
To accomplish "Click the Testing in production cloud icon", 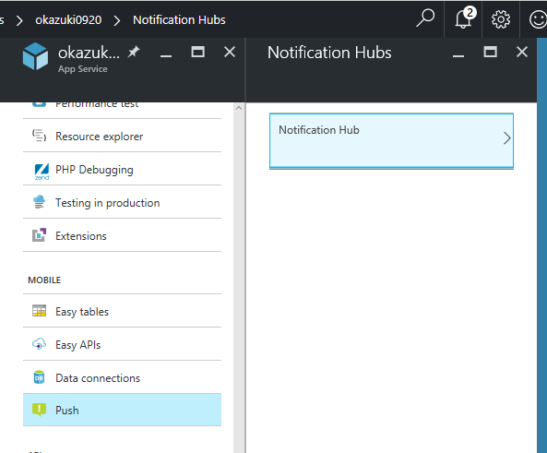I will point(39,202).
